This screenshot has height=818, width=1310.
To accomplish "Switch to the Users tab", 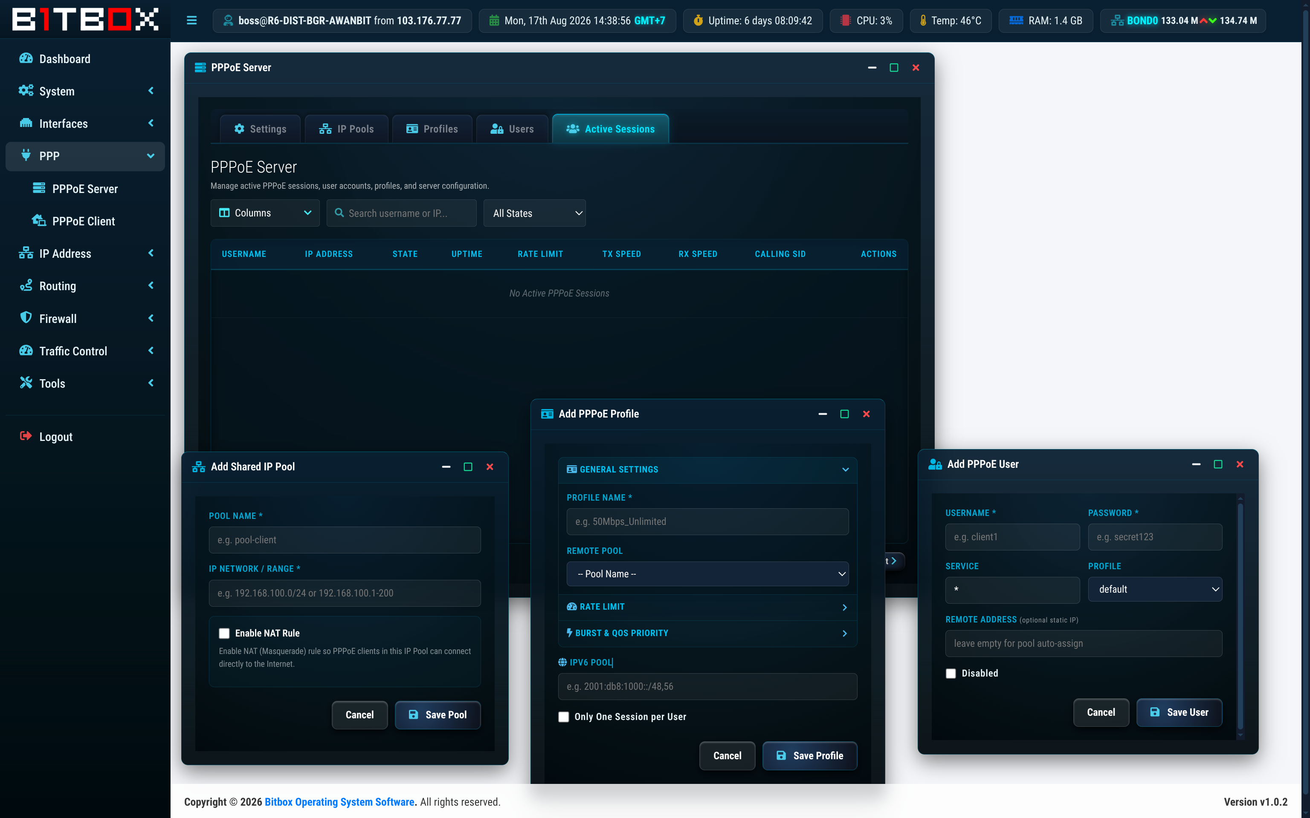I will [x=512, y=129].
